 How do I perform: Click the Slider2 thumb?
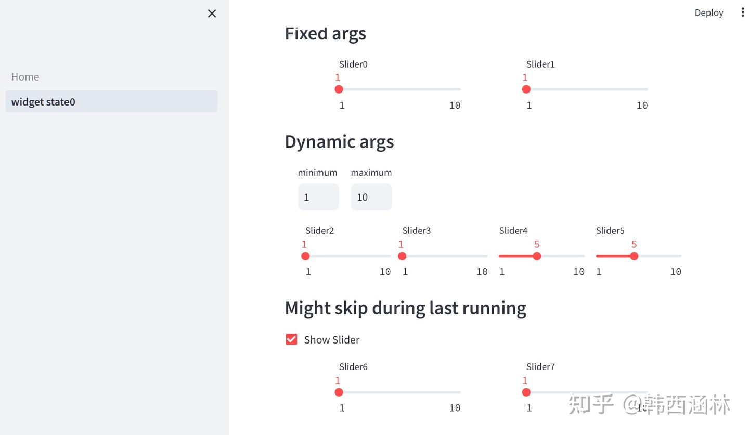(305, 256)
